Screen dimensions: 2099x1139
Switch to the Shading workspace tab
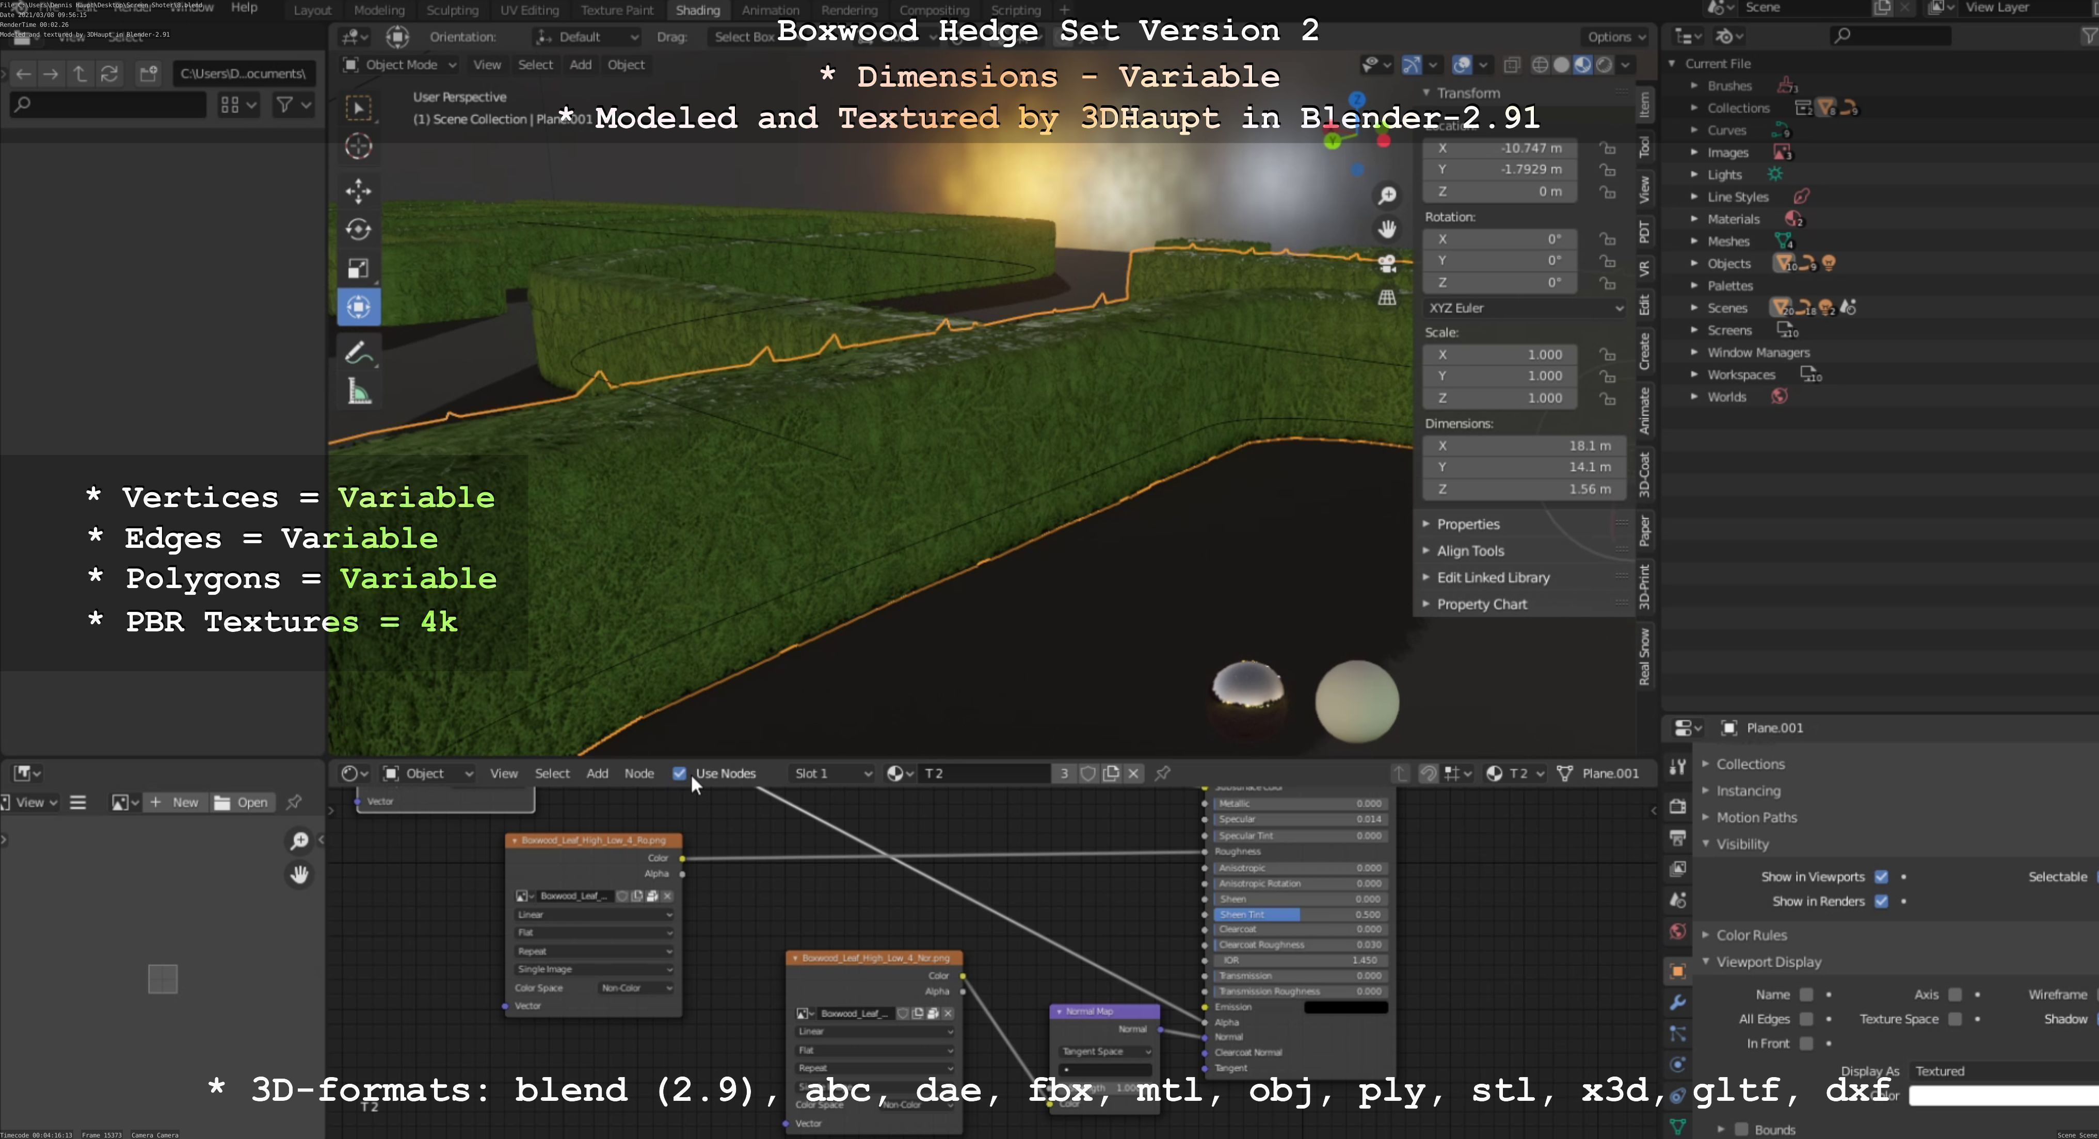pos(698,11)
